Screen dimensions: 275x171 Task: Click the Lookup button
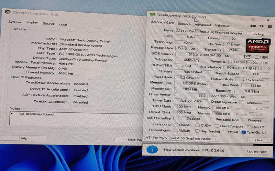[258, 34]
